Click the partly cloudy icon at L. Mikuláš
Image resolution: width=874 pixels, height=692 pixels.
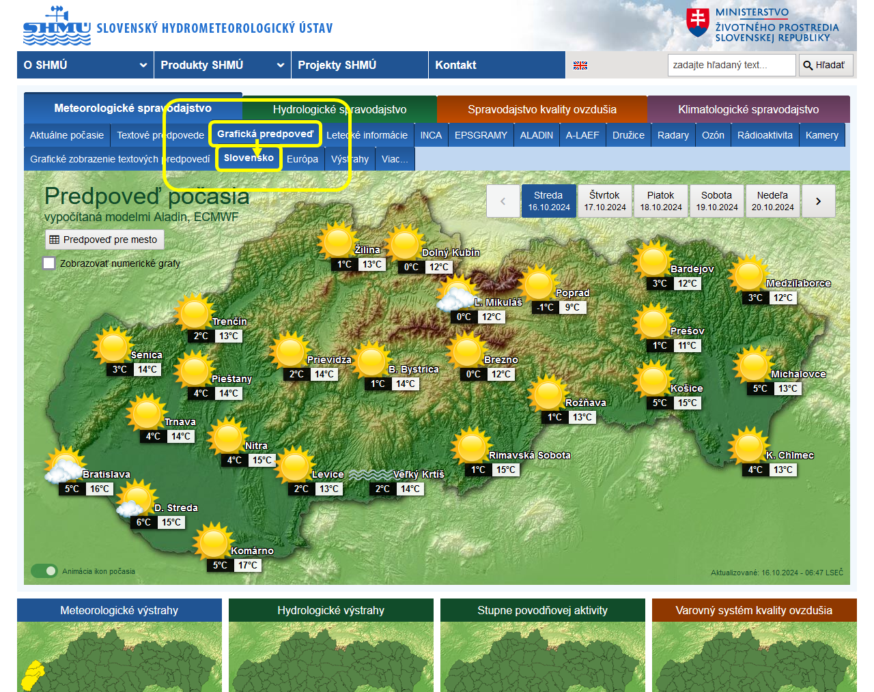click(456, 295)
